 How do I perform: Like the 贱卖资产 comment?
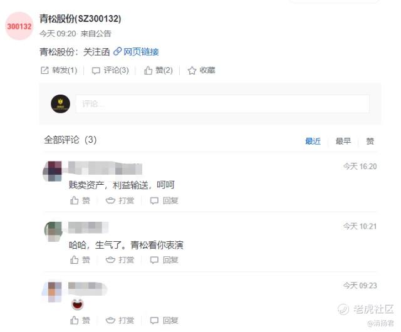click(x=80, y=200)
